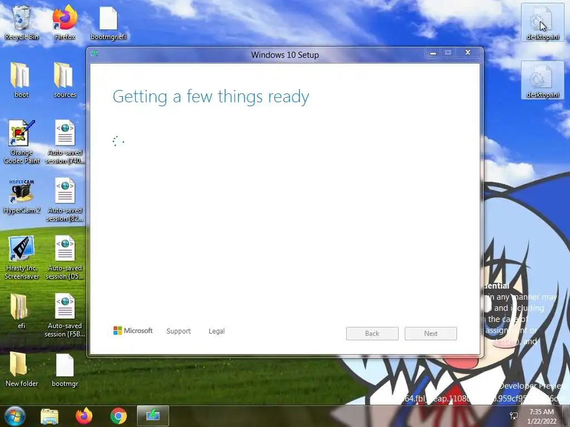Launch Firefox from the taskbar
This screenshot has height=427, width=570.
pos(84,416)
